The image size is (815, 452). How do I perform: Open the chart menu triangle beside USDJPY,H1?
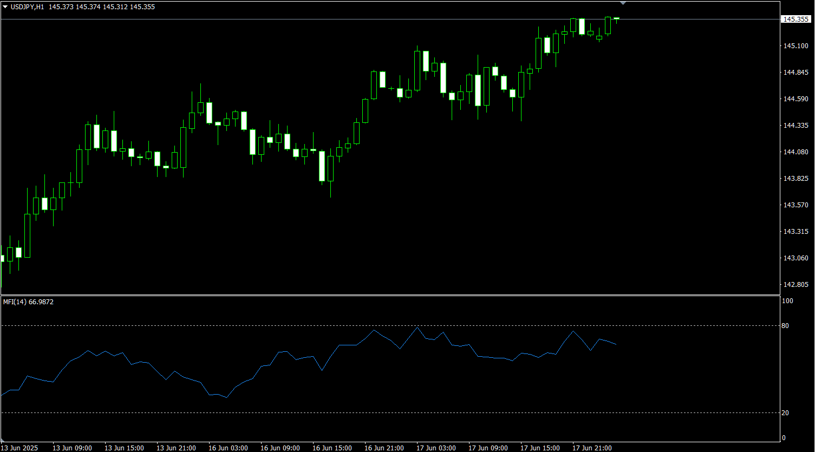coord(5,7)
